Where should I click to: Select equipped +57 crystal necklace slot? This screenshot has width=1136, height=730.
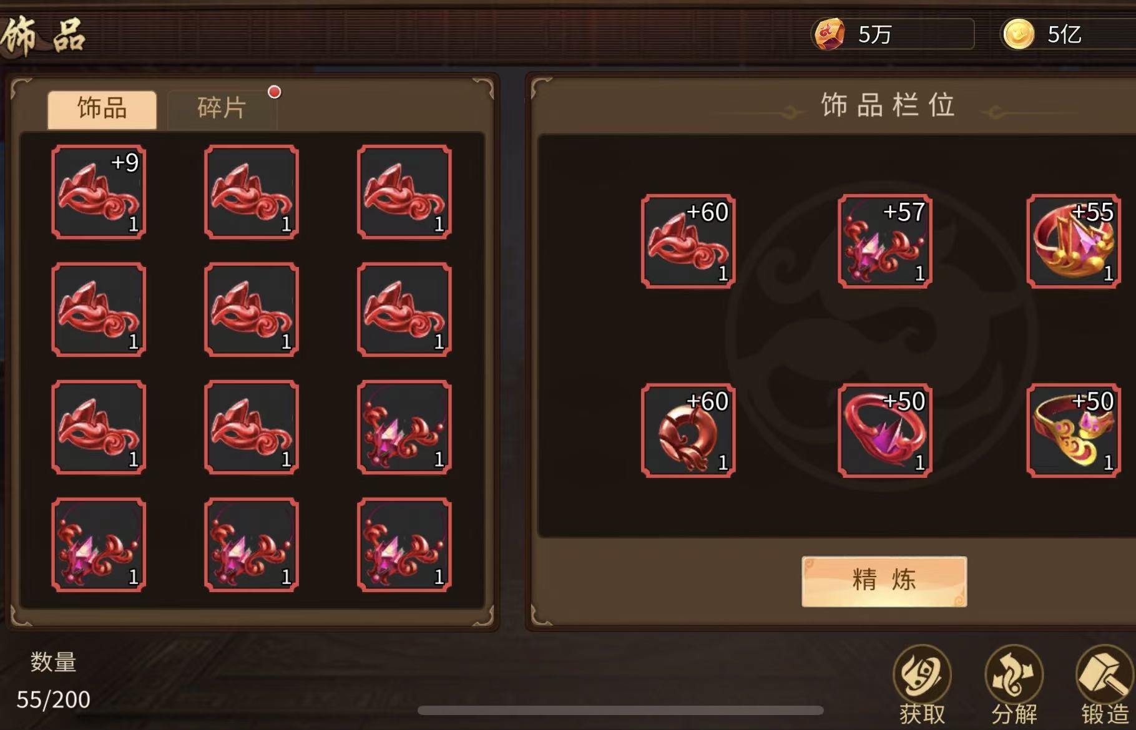pos(884,241)
